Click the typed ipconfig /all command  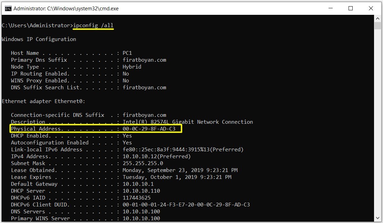tap(93, 26)
